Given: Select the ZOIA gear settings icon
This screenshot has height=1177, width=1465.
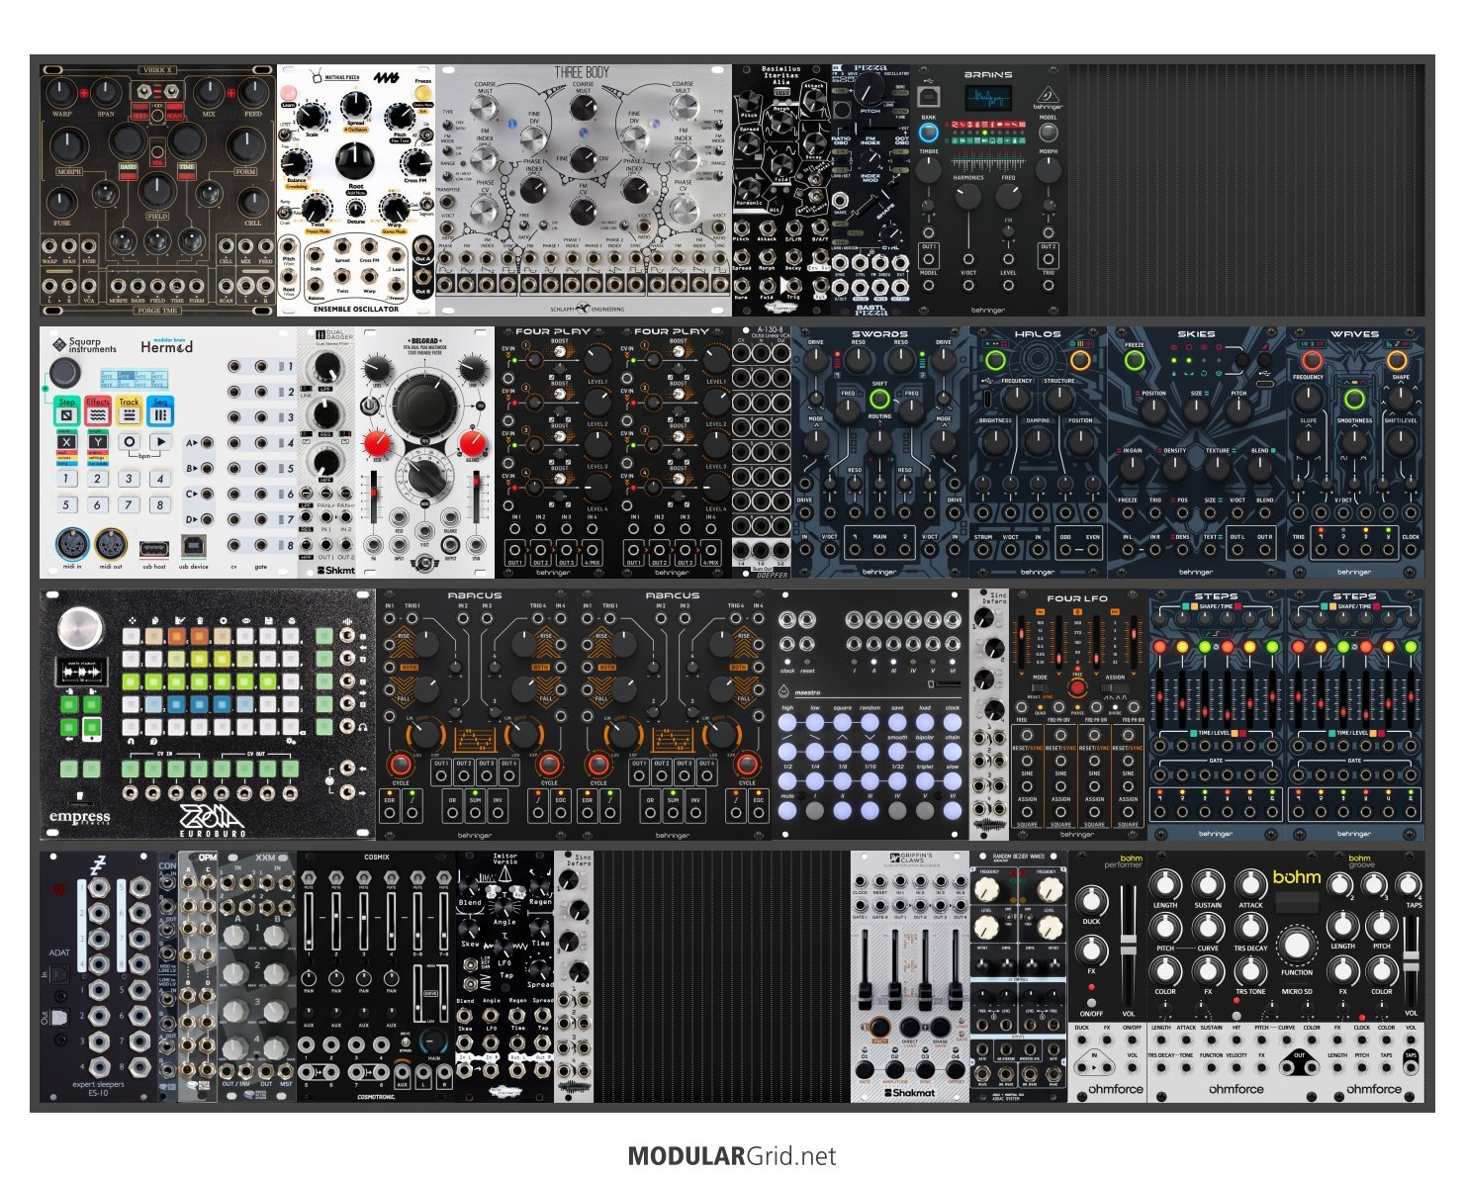Looking at the screenshot, I should tap(291, 741).
